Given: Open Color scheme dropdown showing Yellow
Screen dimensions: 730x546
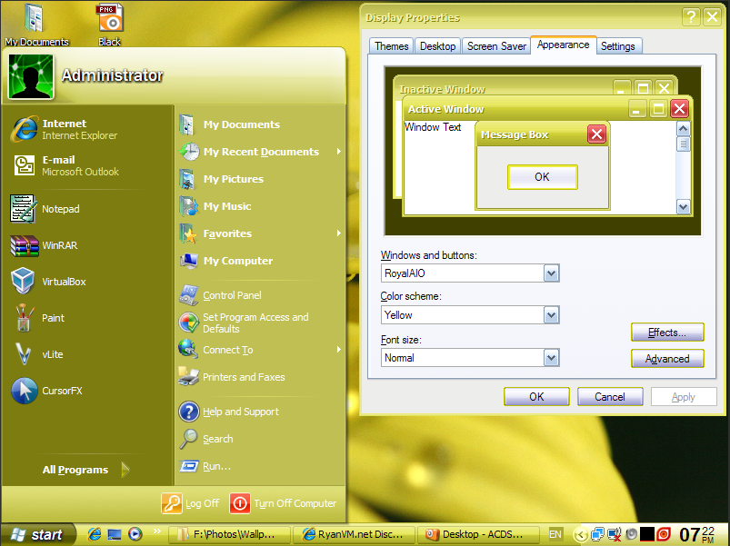Looking at the screenshot, I should pyautogui.click(x=551, y=315).
